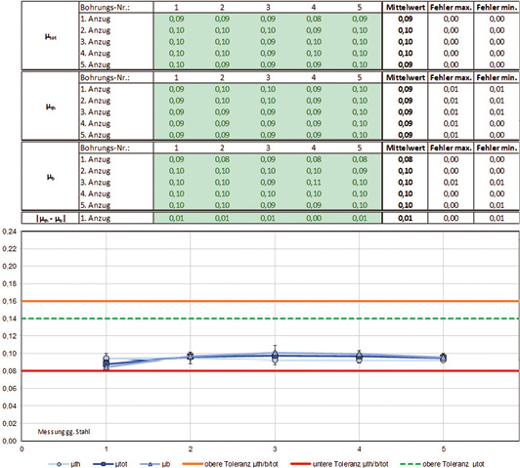Select '4. Anzug' row label in μth table

96,123
